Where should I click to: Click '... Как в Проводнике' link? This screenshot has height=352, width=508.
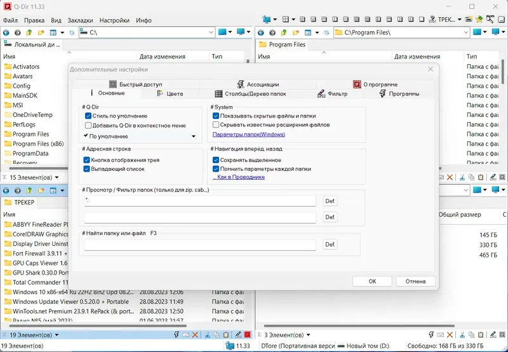[239, 177]
